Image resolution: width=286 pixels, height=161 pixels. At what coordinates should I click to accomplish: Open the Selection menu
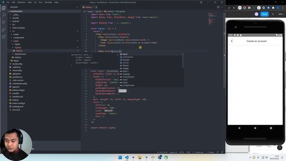click(x=21, y=2)
